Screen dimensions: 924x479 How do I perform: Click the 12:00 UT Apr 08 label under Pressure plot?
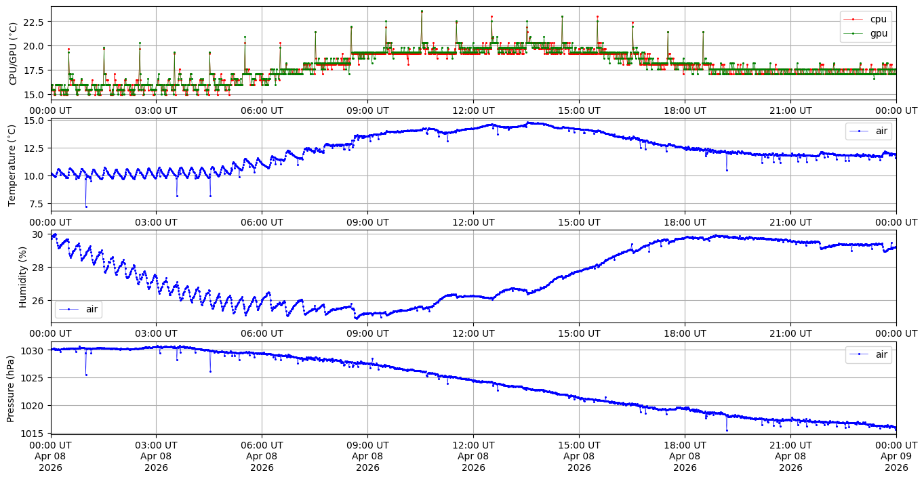point(473,457)
